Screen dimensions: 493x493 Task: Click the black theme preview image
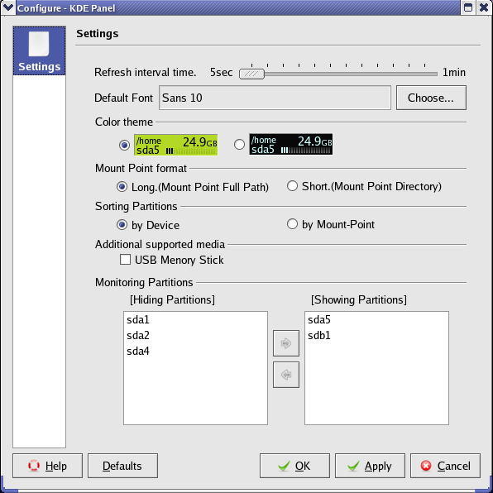coord(291,144)
